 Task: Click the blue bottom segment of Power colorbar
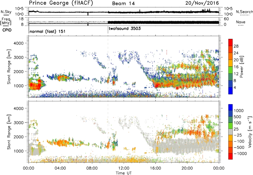pos(231,91)
